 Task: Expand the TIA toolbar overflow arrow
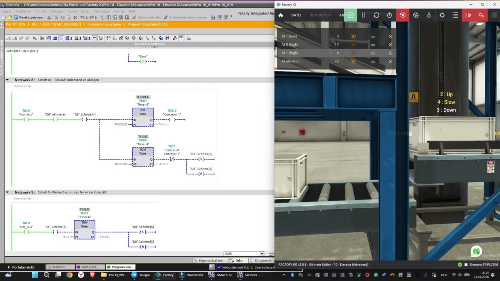tap(231, 16)
